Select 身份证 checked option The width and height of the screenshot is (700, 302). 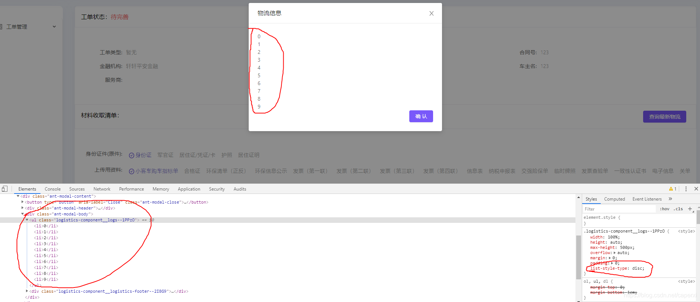point(140,155)
